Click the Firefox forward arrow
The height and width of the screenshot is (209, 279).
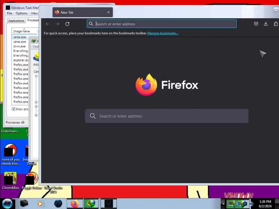pos(57,24)
